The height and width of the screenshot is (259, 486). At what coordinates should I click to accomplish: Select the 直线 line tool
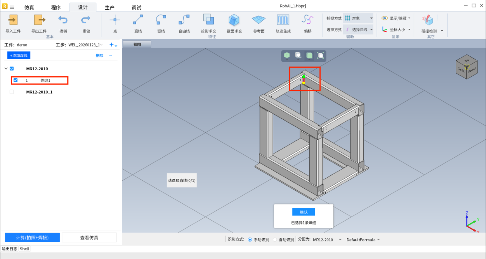(x=138, y=20)
